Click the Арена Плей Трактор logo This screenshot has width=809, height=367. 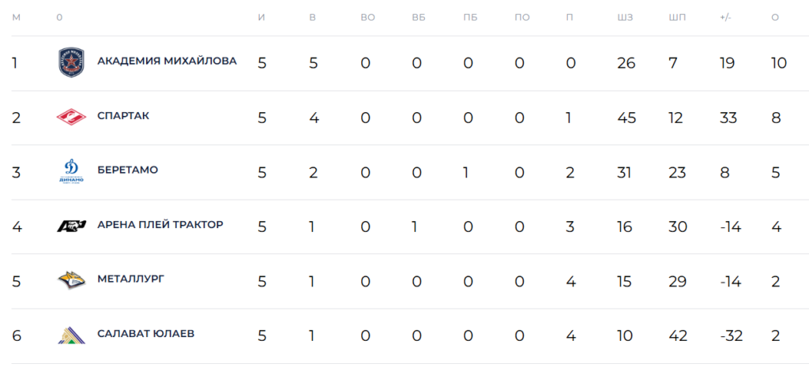(x=71, y=226)
